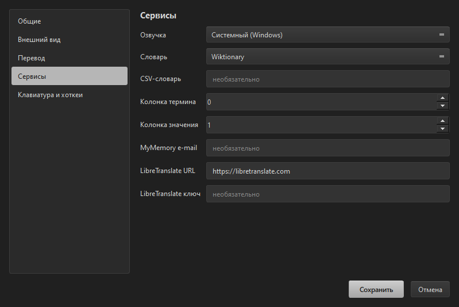Click into the Колонка термина number field
459x307 pixels.
pos(322,102)
